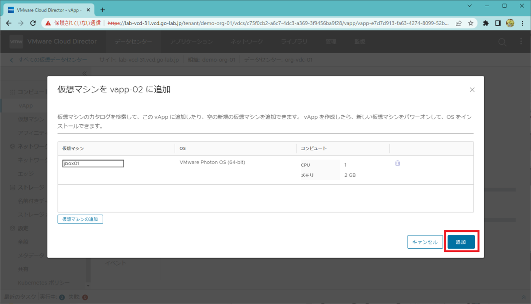This screenshot has width=531, height=304.
Task: Go forward in browser history
Action: [x=21, y=23]
